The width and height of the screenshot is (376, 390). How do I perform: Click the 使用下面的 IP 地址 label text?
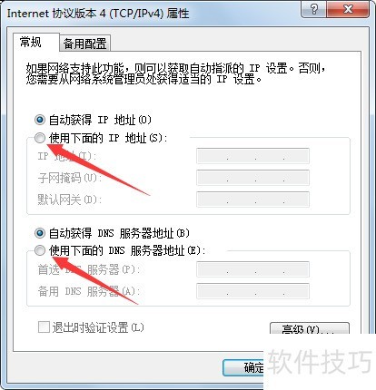tap(108, 139)
